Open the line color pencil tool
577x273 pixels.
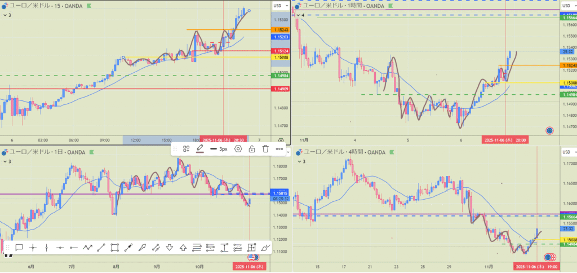tap(199, 149)
